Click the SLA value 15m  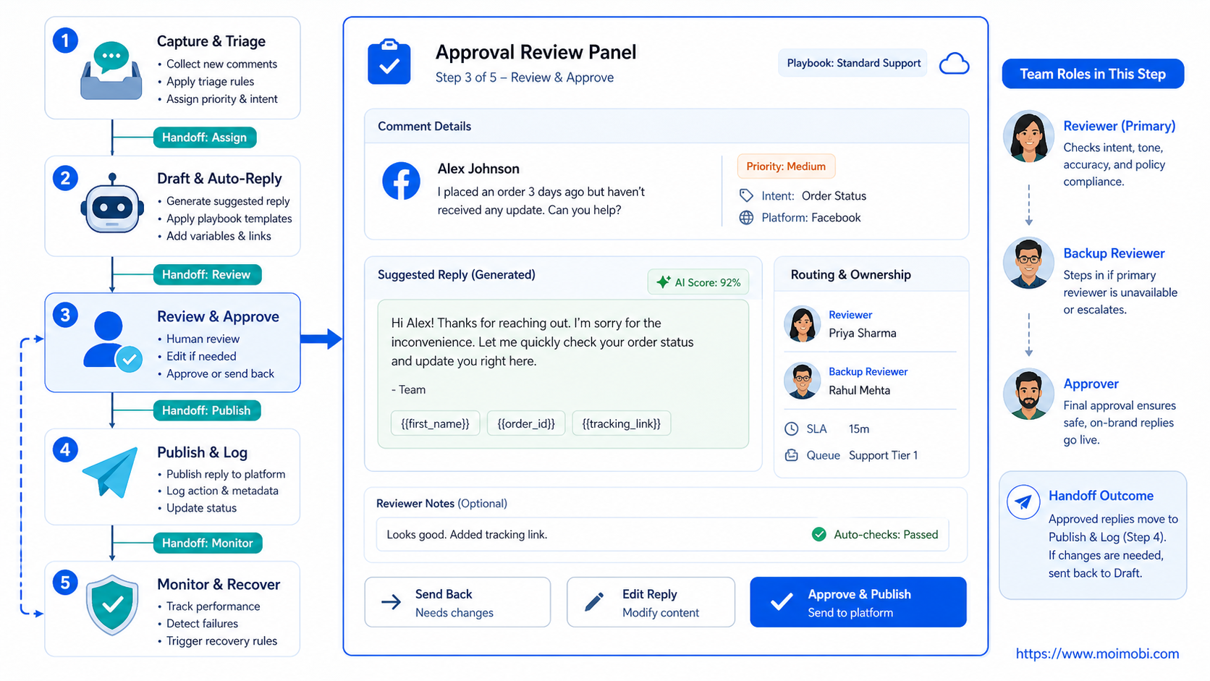(859, 429)
